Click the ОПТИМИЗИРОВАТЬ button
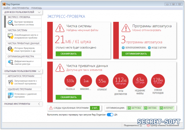The width and height of the screenshot is (185, 130). pos(136,54)
